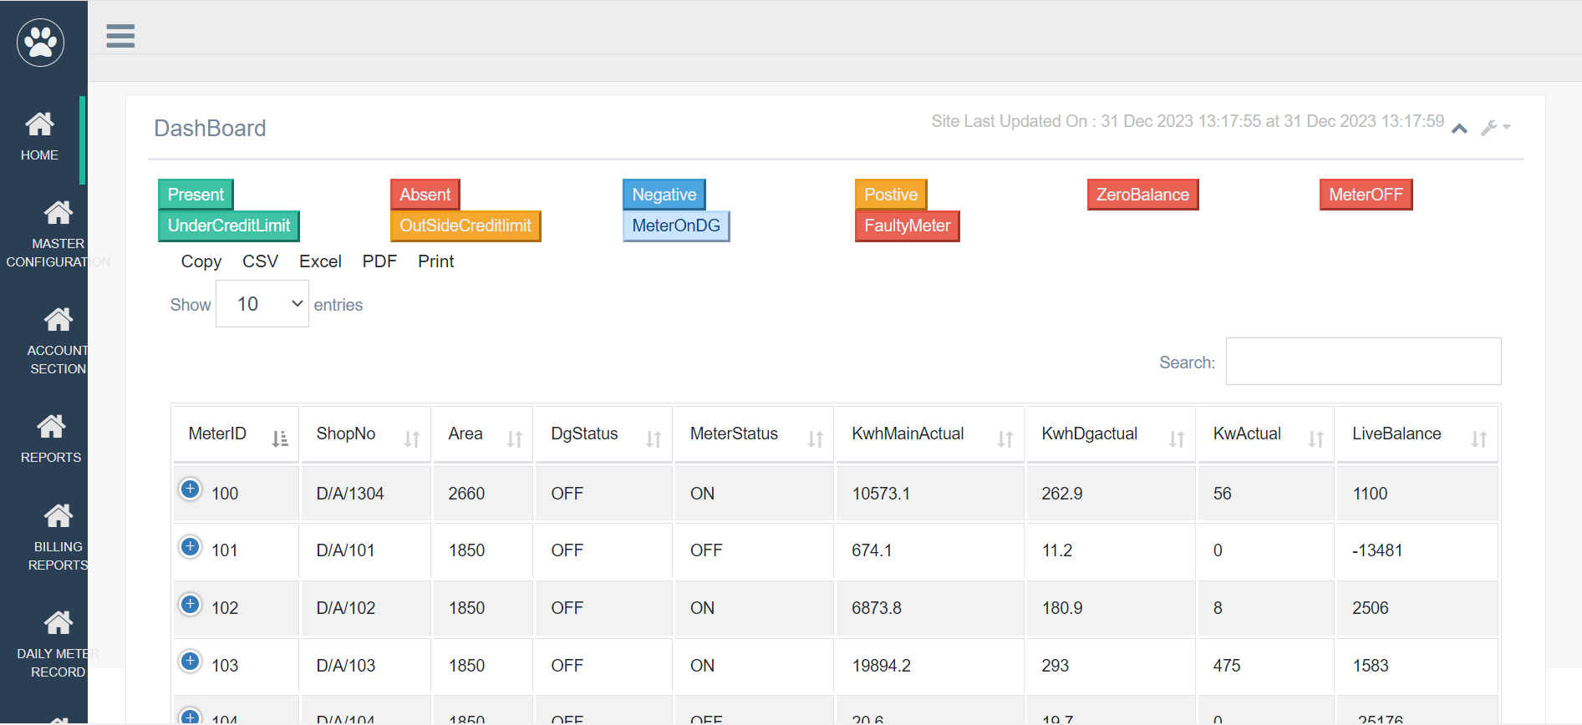Expand row details for meter 100
1582x725 pixels.
pos(191,489)
